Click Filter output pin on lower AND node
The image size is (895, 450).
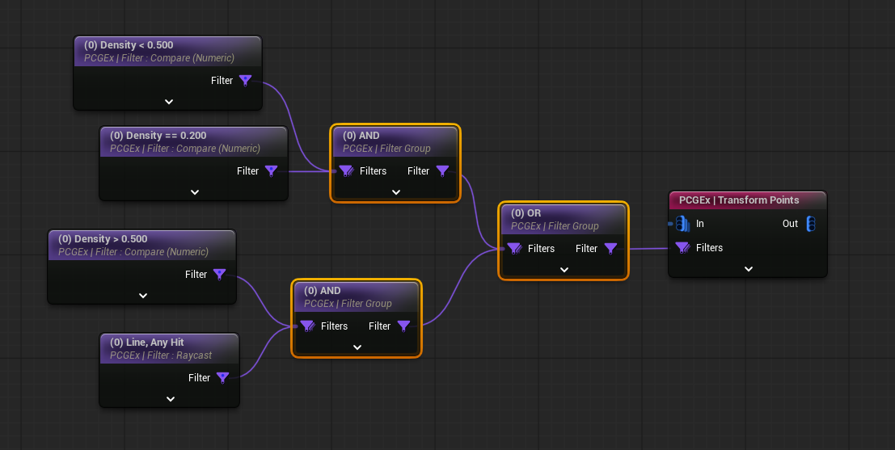[x=403, y=326]
